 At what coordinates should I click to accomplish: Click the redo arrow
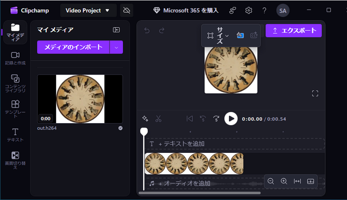(162, 30)
